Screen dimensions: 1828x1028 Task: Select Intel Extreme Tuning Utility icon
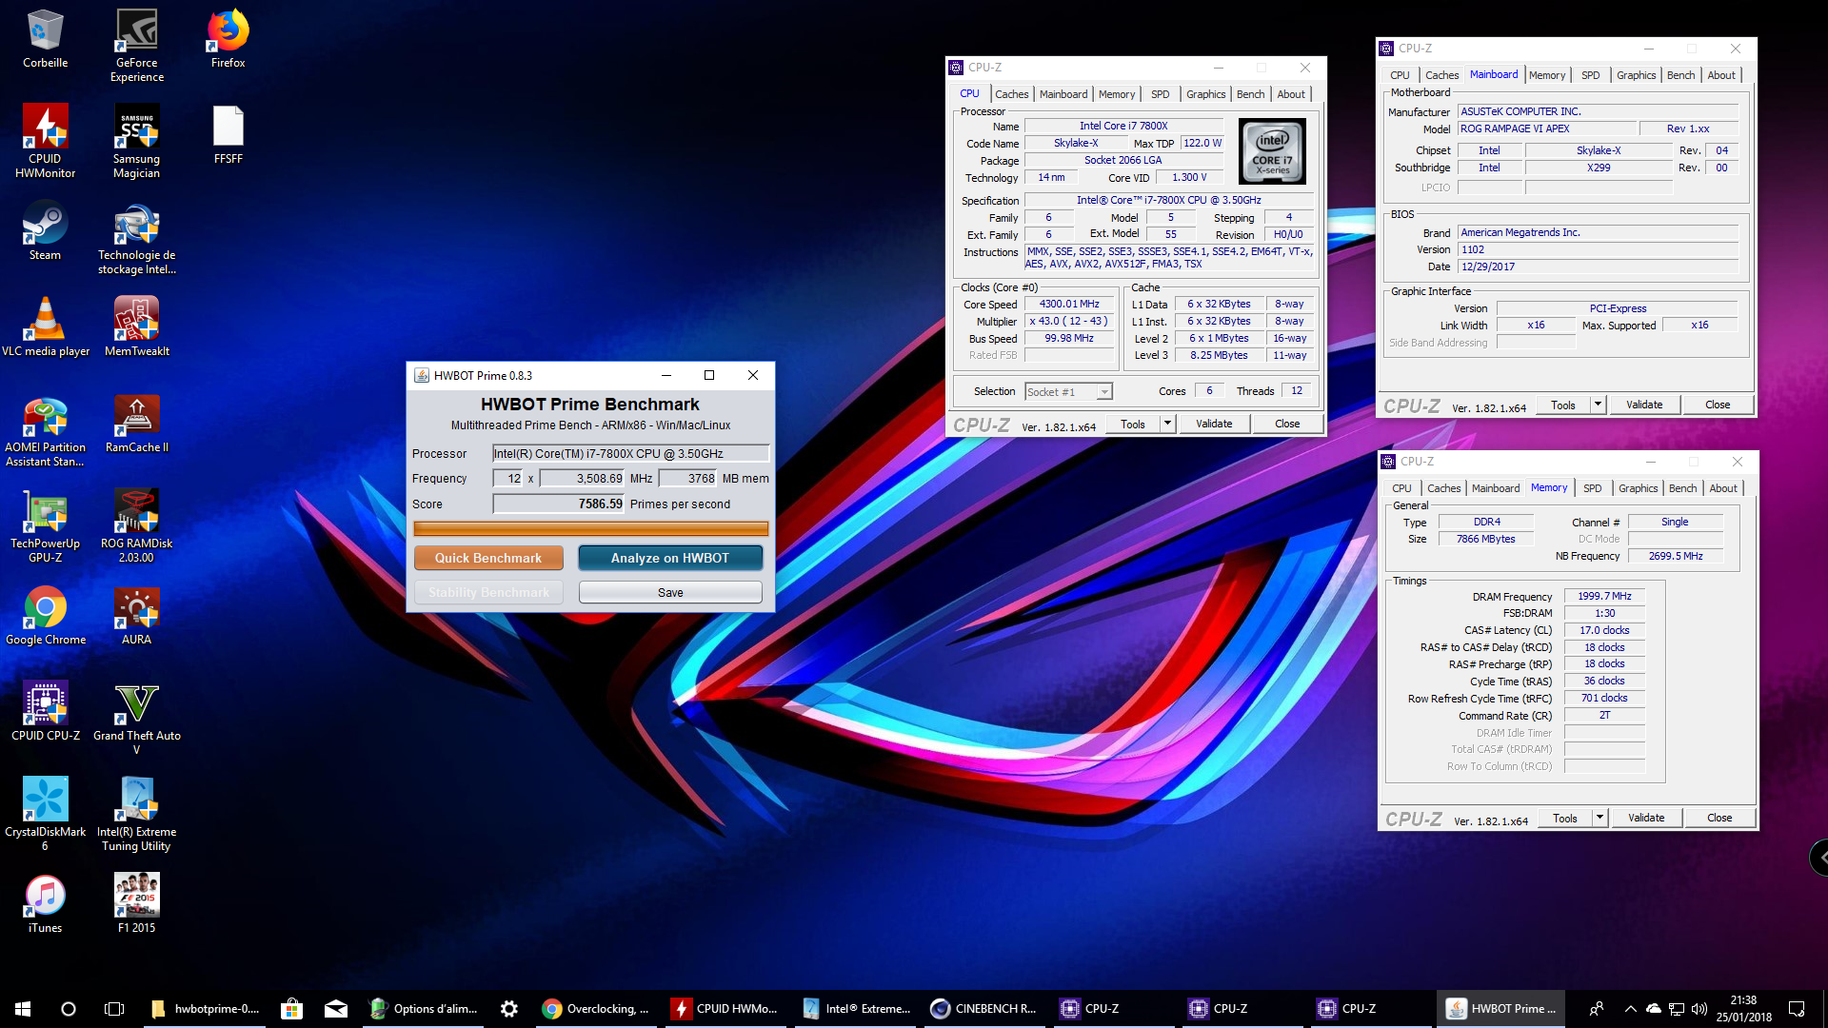coord(136,814)
